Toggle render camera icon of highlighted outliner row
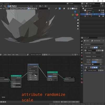Image resolution: width=105 pixels, height=105 pixels. (103, 14)
